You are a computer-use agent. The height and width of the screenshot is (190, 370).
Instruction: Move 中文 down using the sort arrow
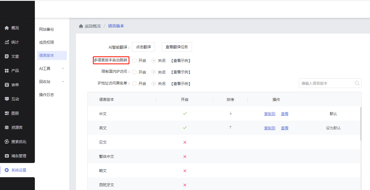coord(231,113)
